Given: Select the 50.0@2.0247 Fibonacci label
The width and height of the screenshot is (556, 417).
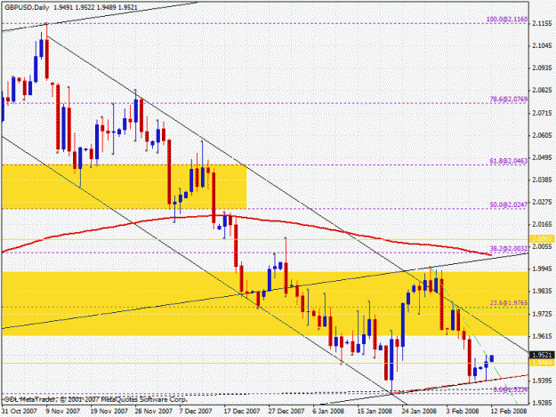Looking at the screenshot, I should [x=509, y=204].
